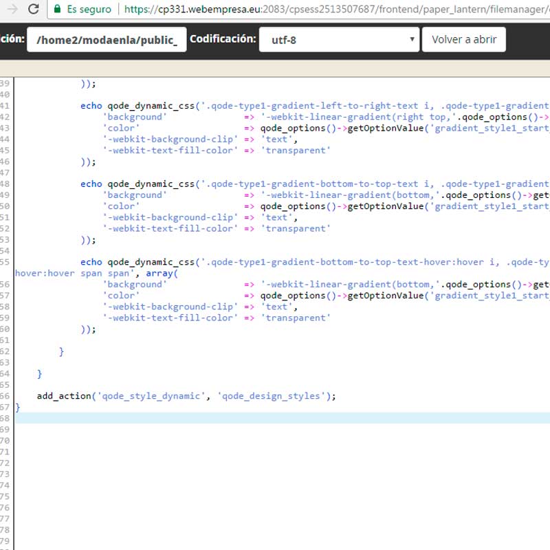Viewport: 550px width, 550px height.
Task: Click closing brace on line 62
Action: pos(61,351)
